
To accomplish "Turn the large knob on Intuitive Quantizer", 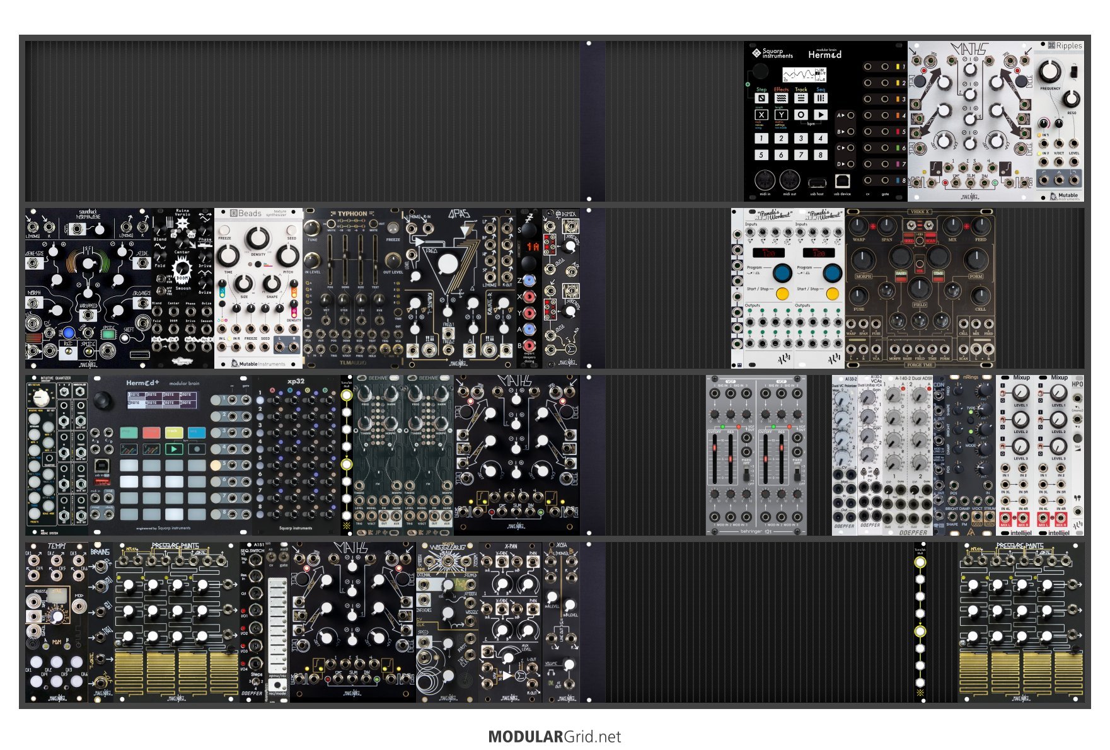I will click(41, 398).
